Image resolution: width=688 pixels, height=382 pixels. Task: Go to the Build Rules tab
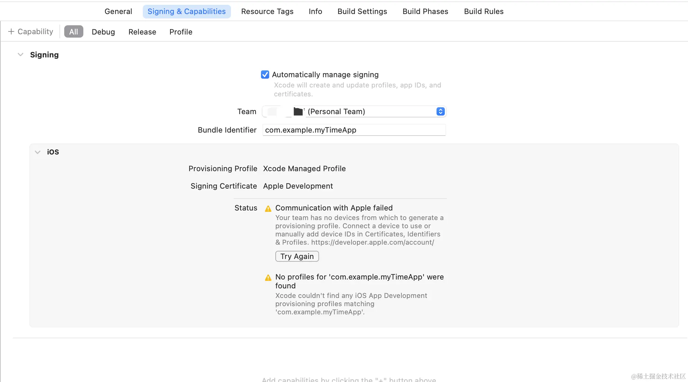[x=483, y=11]
